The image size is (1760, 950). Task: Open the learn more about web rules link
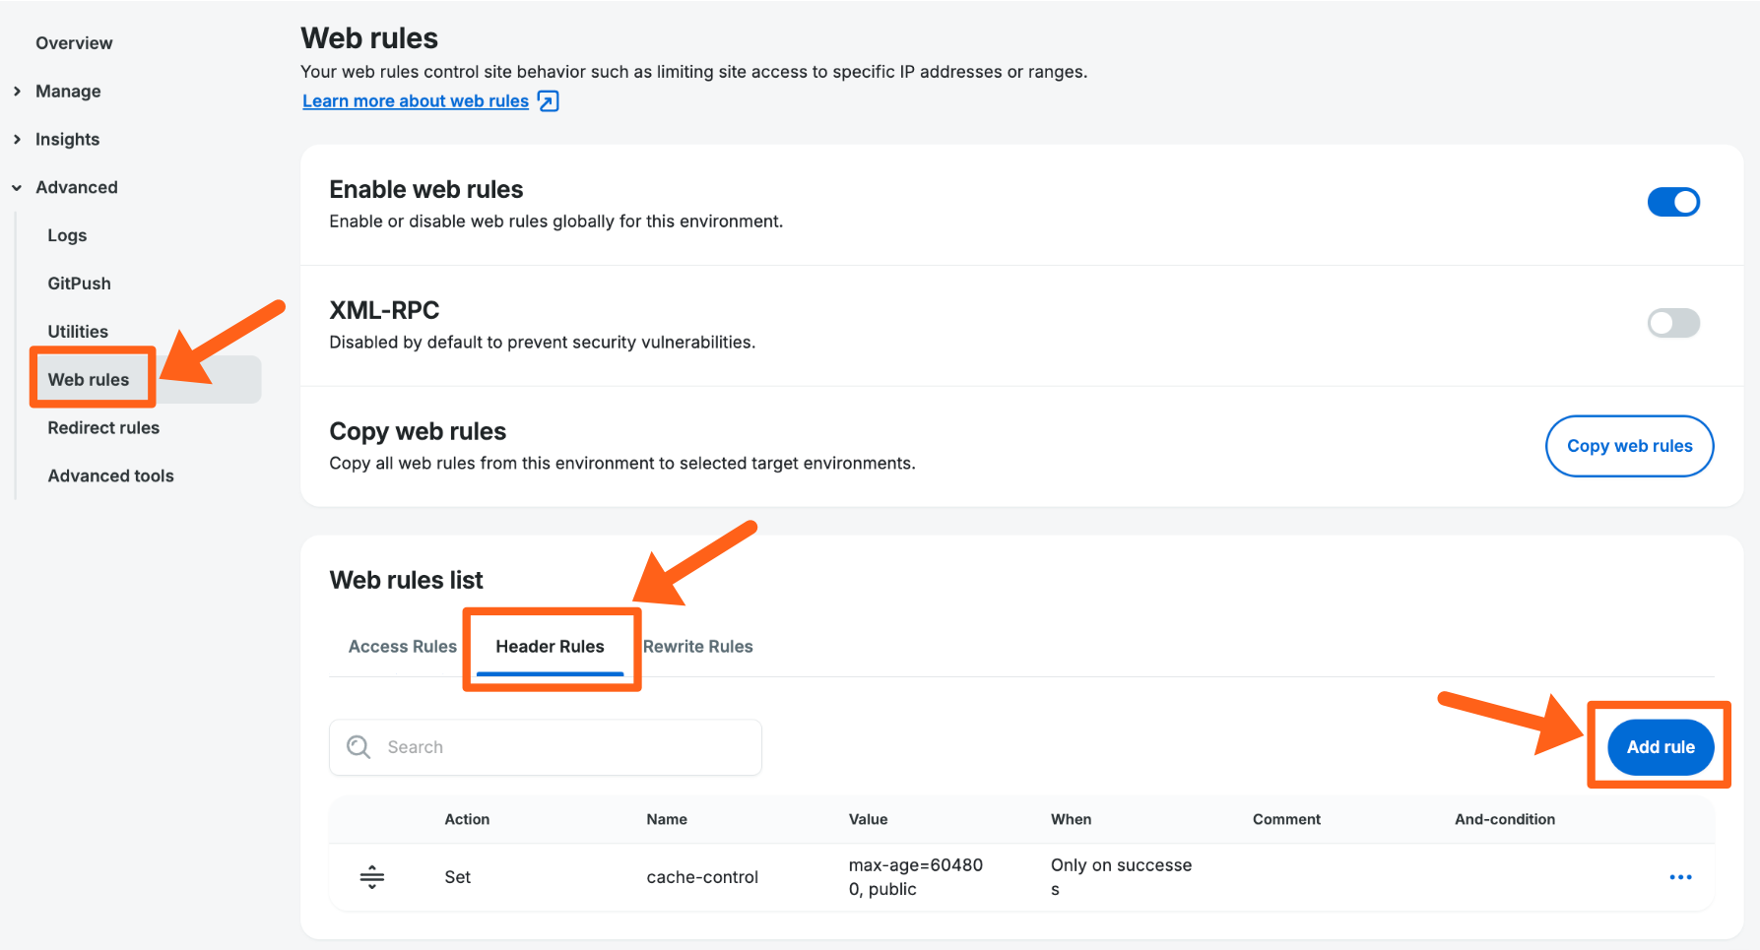coord(415,100)
